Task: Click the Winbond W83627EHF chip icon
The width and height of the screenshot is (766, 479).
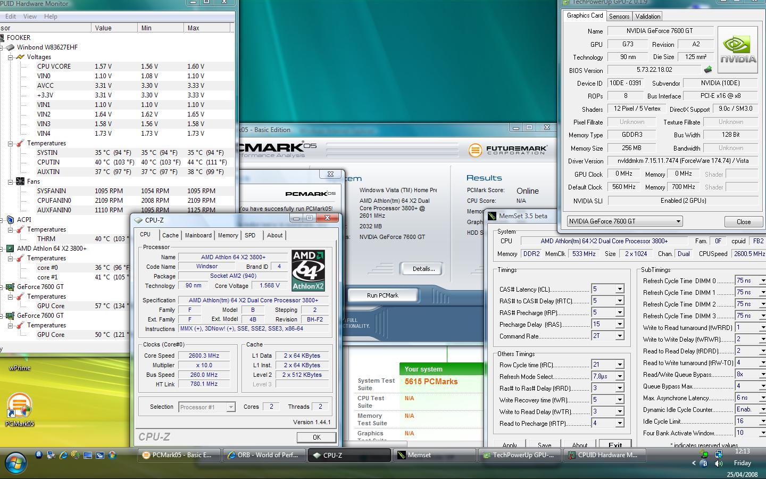Action: (10, 47)
